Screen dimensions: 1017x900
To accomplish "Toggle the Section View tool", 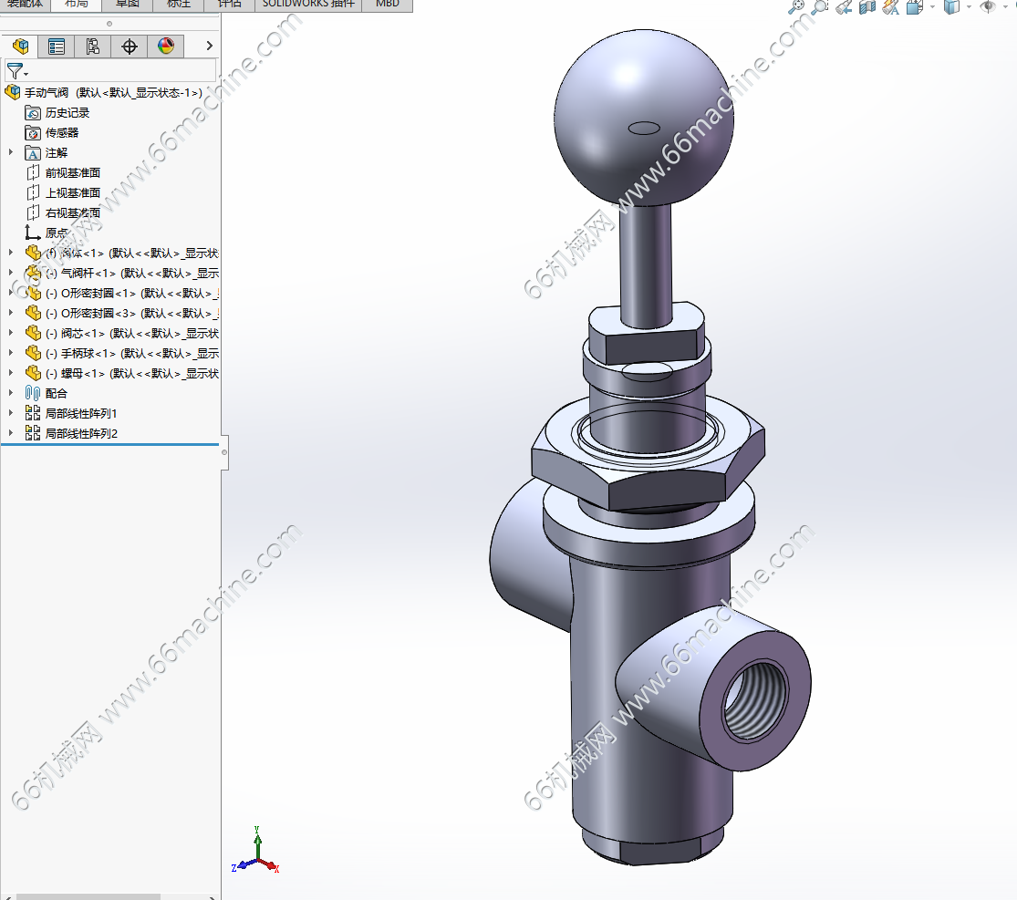I will (867, 6).
